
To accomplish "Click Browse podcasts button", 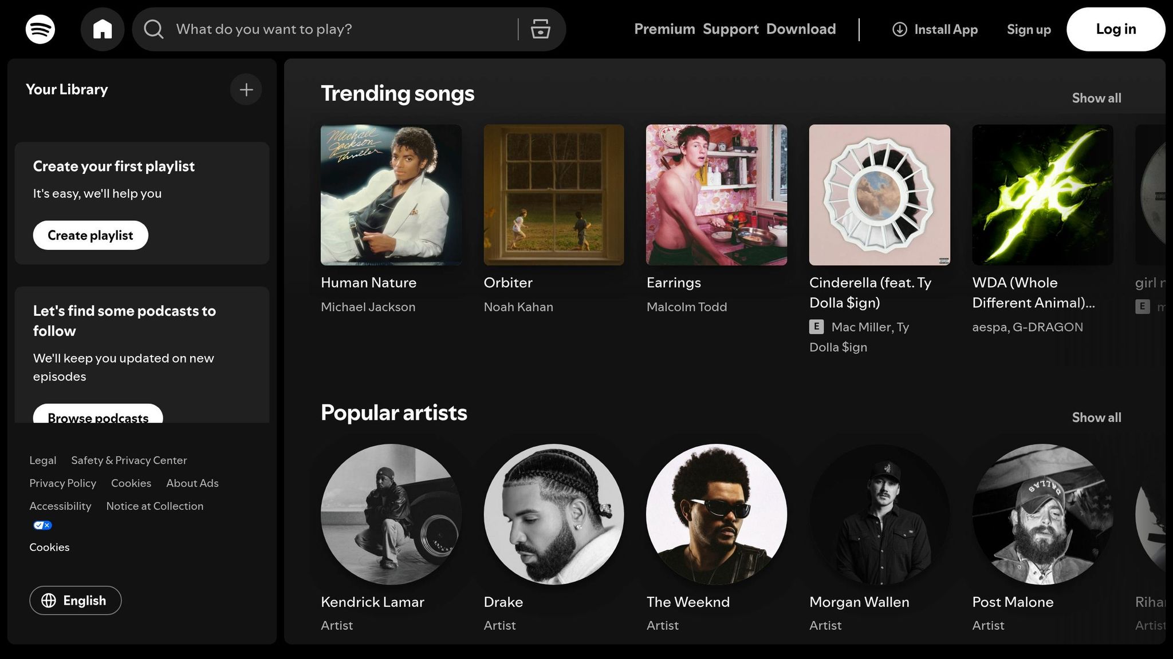I will click(x=98, y=414).
